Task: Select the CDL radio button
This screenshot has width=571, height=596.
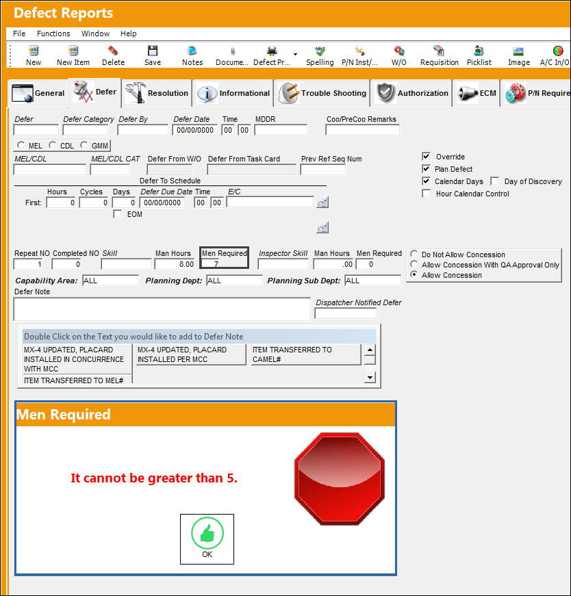Action: click(52, 145)
